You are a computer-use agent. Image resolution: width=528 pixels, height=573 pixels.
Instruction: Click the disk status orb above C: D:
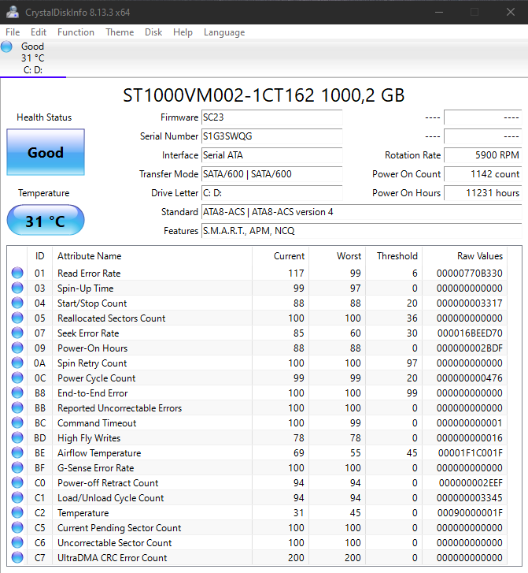click(6, 47)
